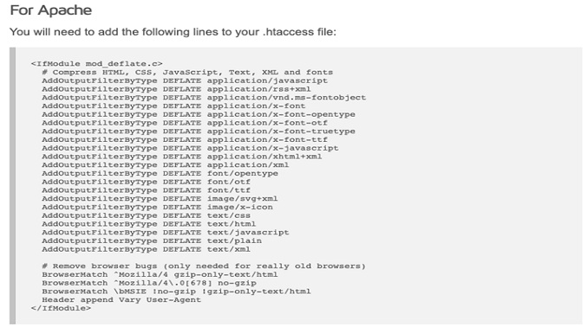Click the Header append Vary User-Agent line
The height and width of the screenshot is (327, 588).
[121, 299]
